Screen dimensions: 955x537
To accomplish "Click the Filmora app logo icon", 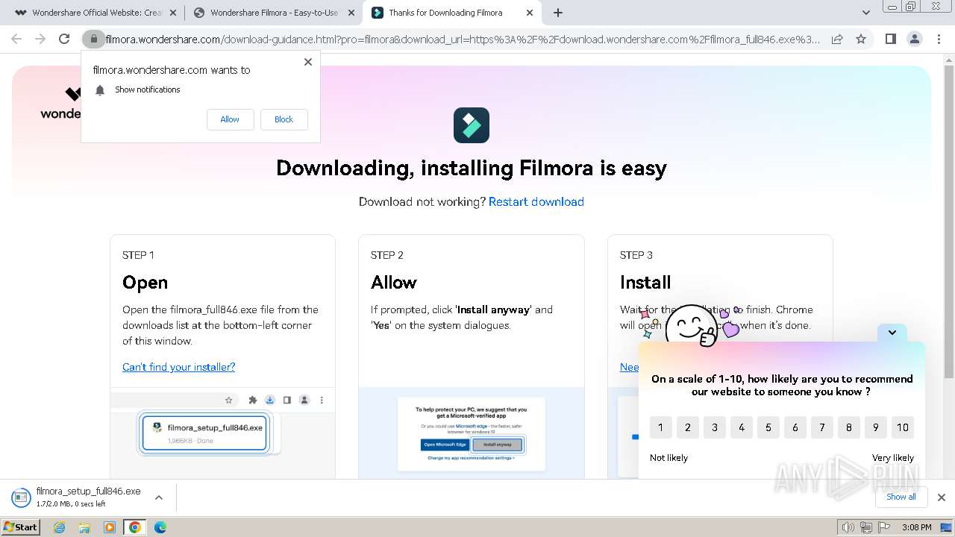I will (472, 125).
